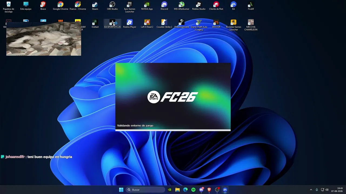Switch to OBS Studio in the taskbar

[217, 190]
